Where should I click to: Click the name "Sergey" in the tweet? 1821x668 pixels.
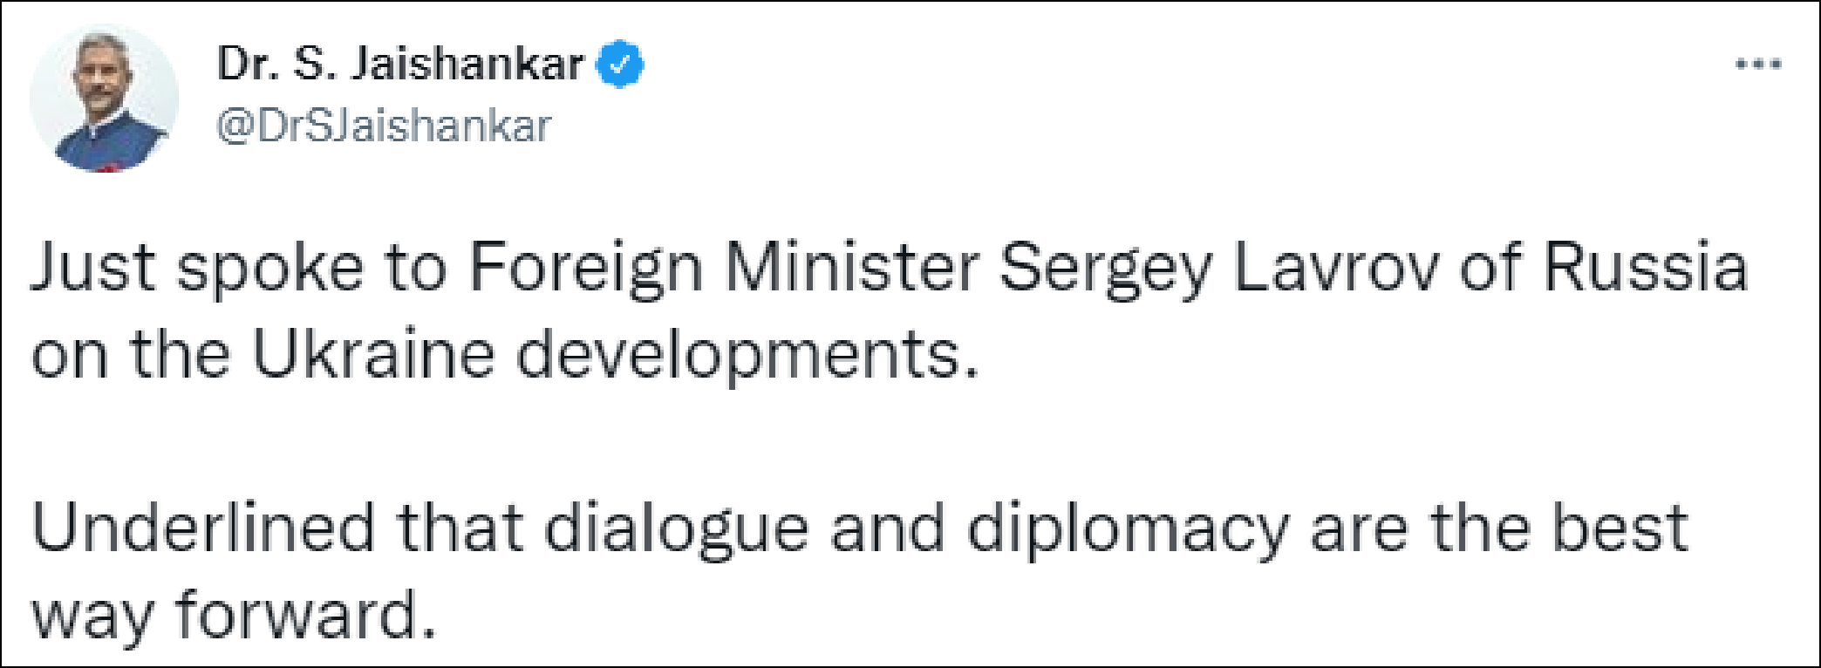tap(1105, 269)
